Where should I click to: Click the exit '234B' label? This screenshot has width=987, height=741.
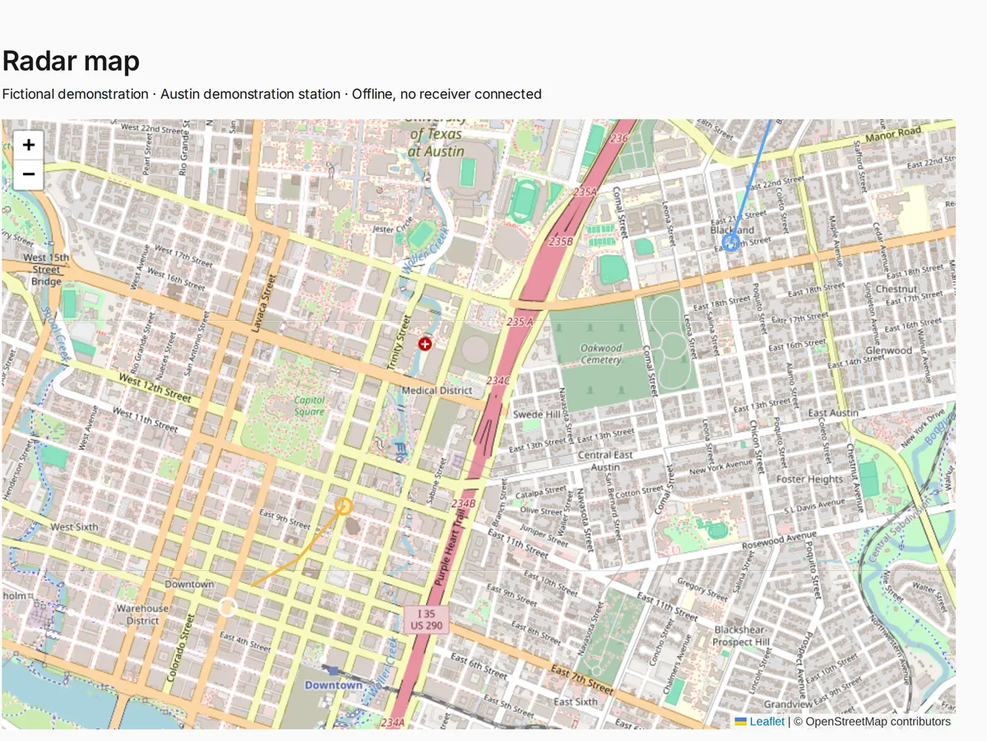pos(463,503)
